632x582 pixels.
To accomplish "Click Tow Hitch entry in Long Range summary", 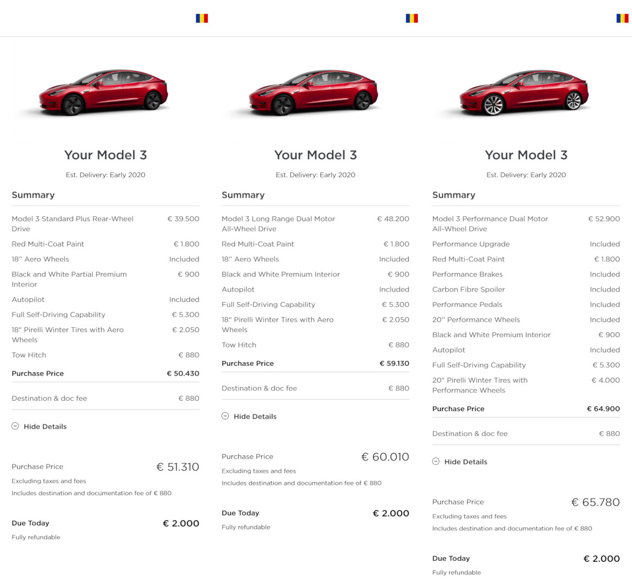I will (315, 345).
